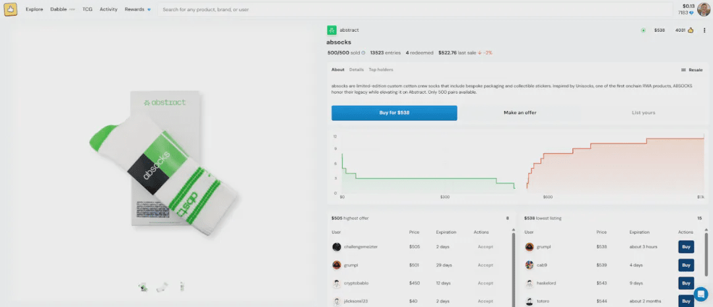Image resolution: width=713 pixels, height=307 pixels.
Task: Click the cryptobablo username
Action: point(356,283)
